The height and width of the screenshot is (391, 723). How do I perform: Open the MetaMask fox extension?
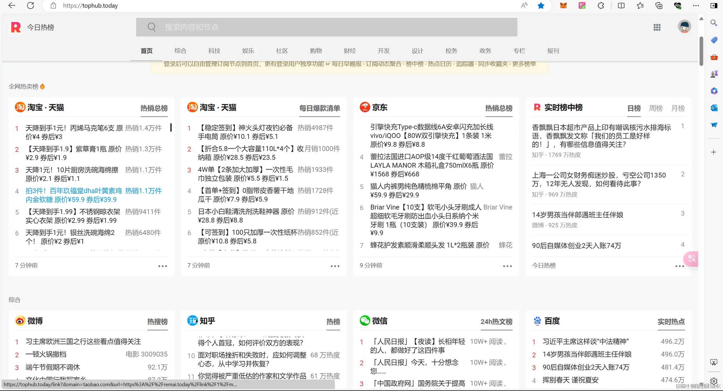563,5
